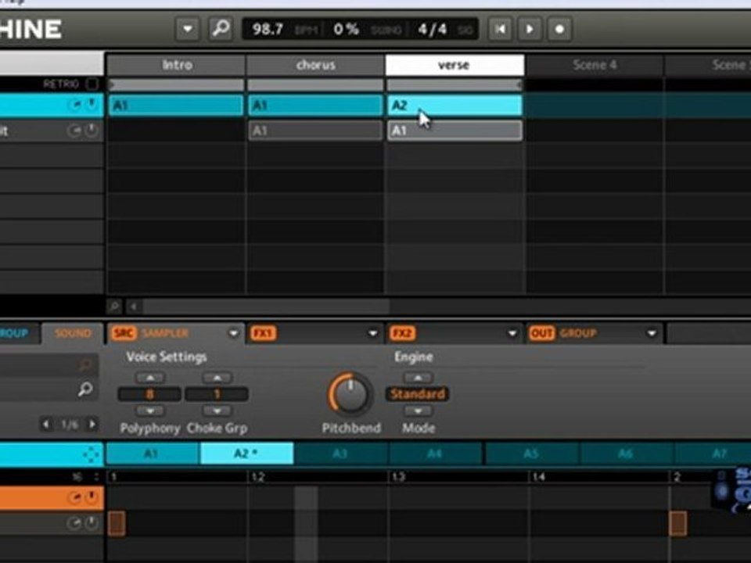
Task: Toggle the Retrig checkbox
Action: coord(92,84)
